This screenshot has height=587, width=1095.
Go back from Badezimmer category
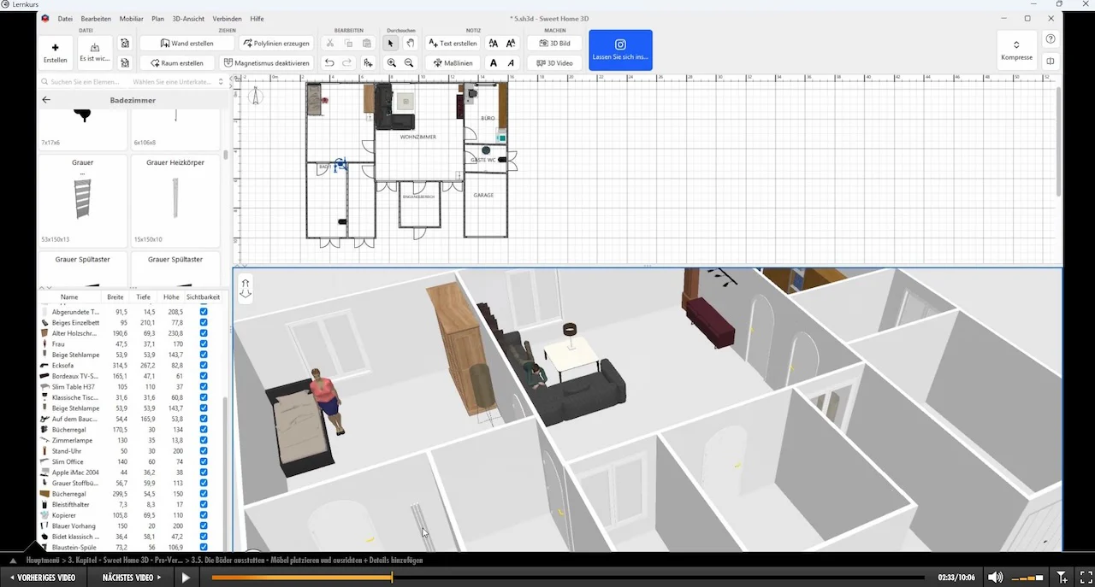(47, 100)
